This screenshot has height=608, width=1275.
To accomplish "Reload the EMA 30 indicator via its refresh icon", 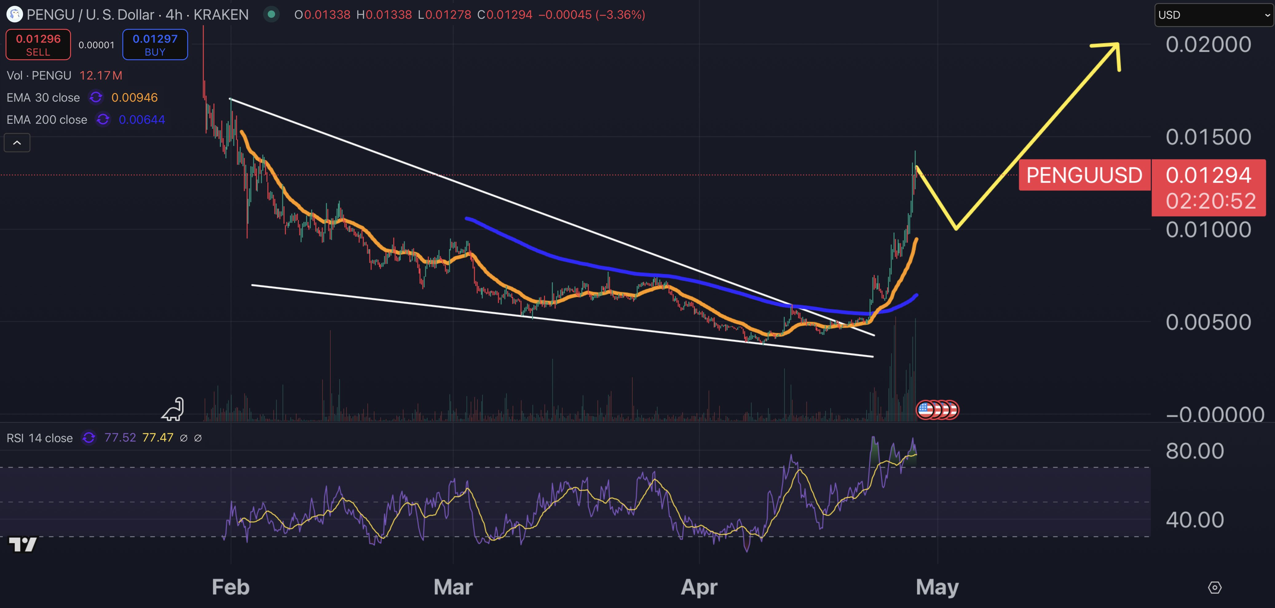I will [96, 97].
